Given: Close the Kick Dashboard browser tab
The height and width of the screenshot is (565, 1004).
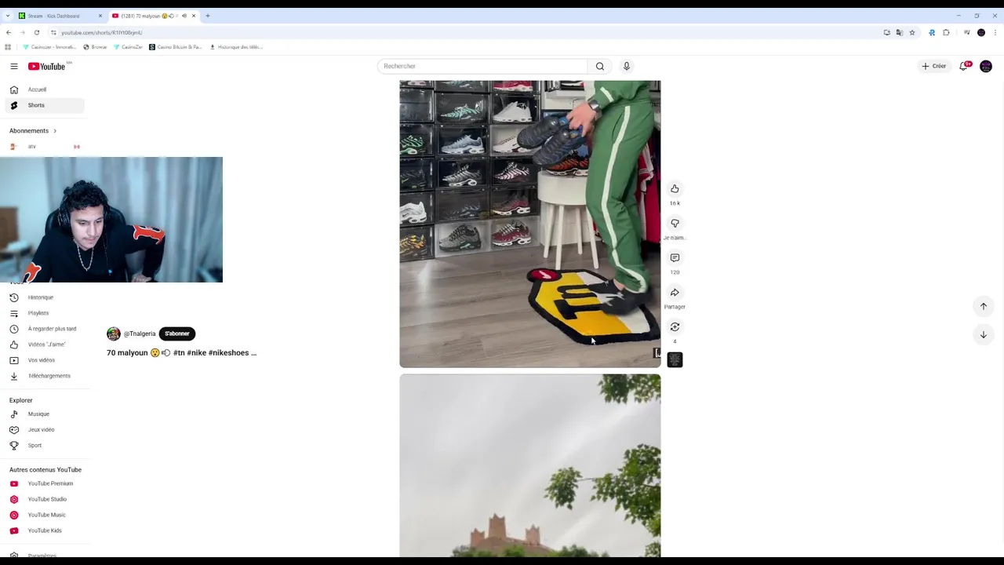Looking at the screenshot, I should (x=100, y=16).
